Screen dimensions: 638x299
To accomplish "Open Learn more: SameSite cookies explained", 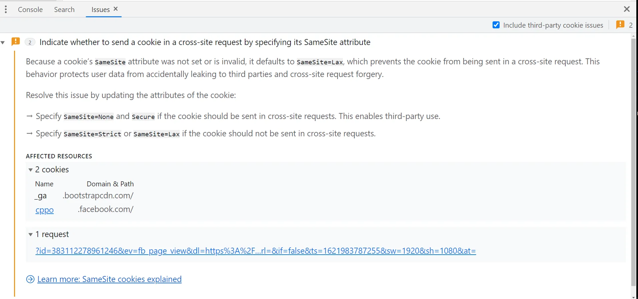I will click(x=109, y=279).
